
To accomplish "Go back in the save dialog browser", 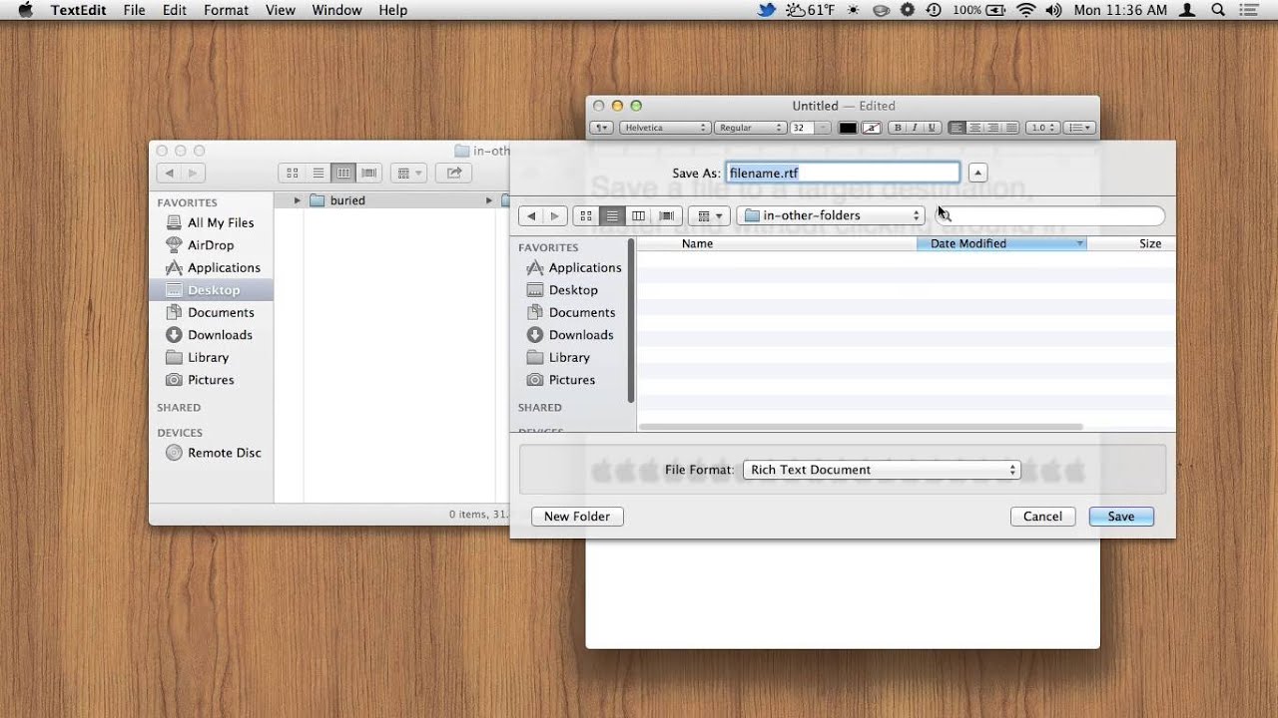I will (531, 215).
